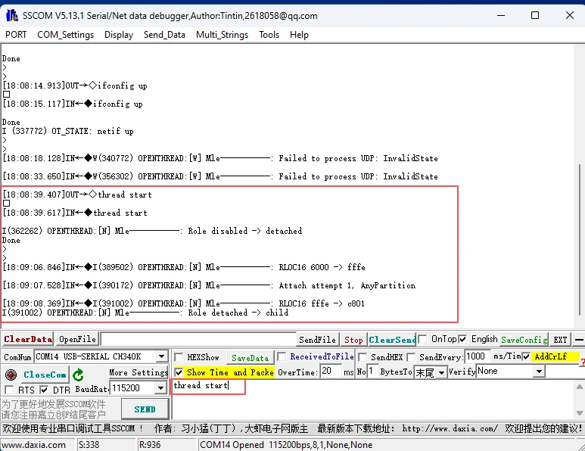Image resolution: width=585 pixels, height=451 pixels.
Task: Enable the HEXShow checkbox
Action: click(179, 357)
